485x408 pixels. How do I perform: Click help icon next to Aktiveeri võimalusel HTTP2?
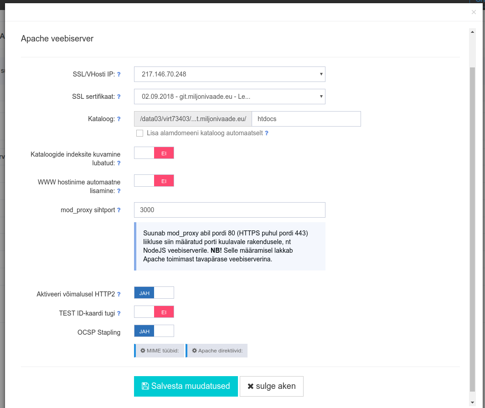click(x=119, y=294)
